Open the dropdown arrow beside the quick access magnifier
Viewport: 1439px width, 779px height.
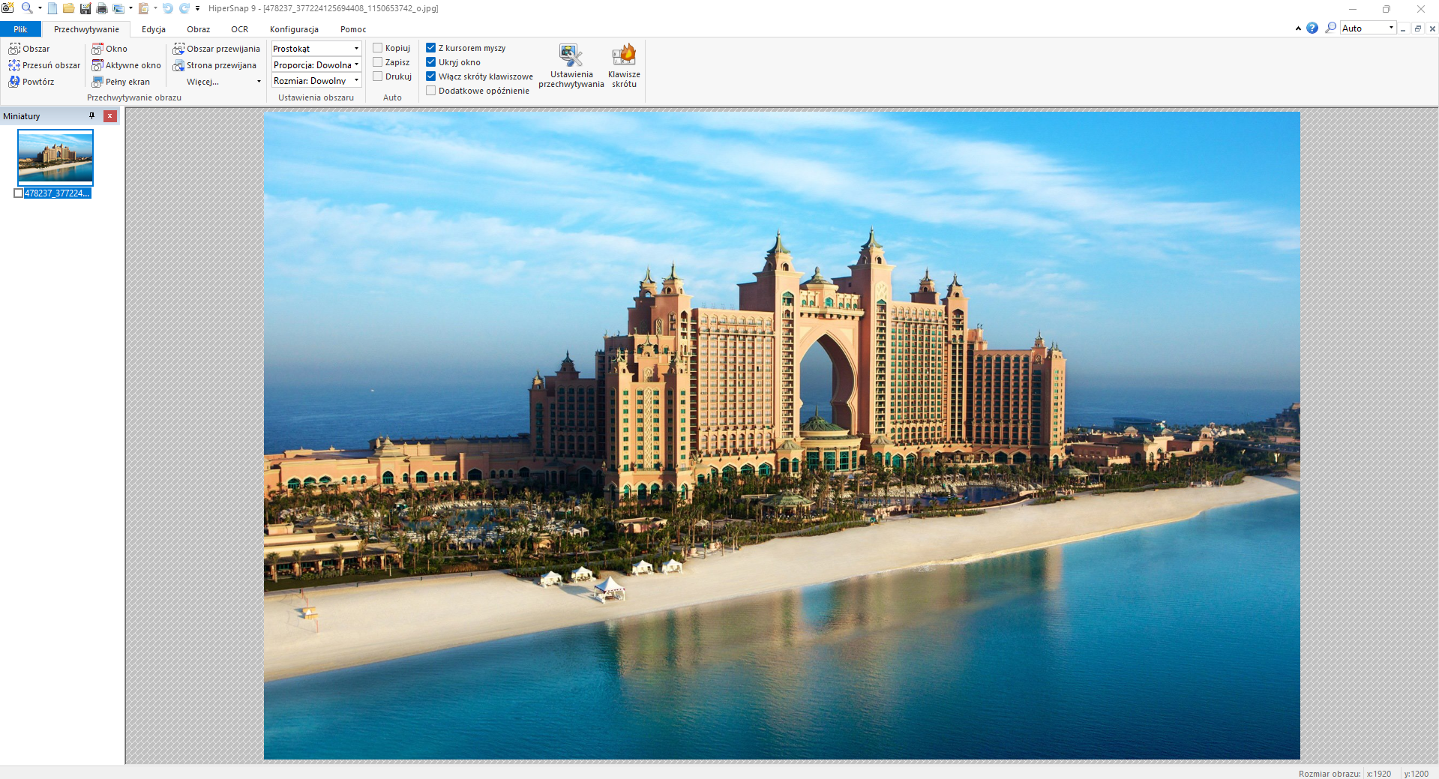(x=40, y=8)
